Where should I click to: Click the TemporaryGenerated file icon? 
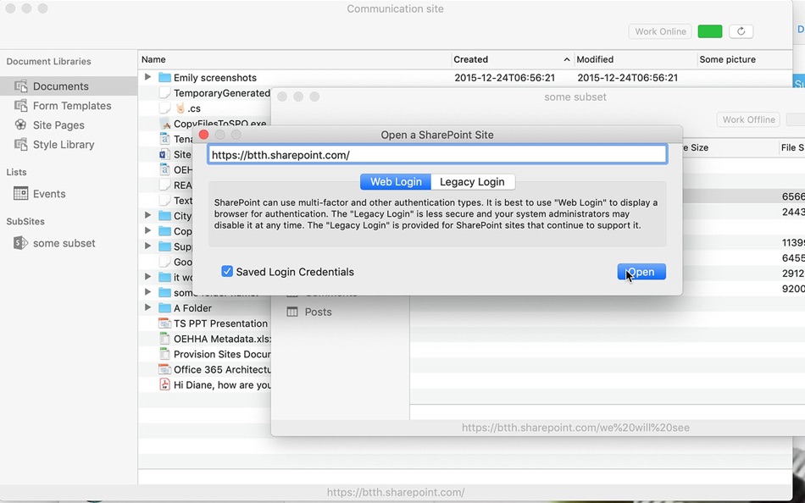click(164, 93)
